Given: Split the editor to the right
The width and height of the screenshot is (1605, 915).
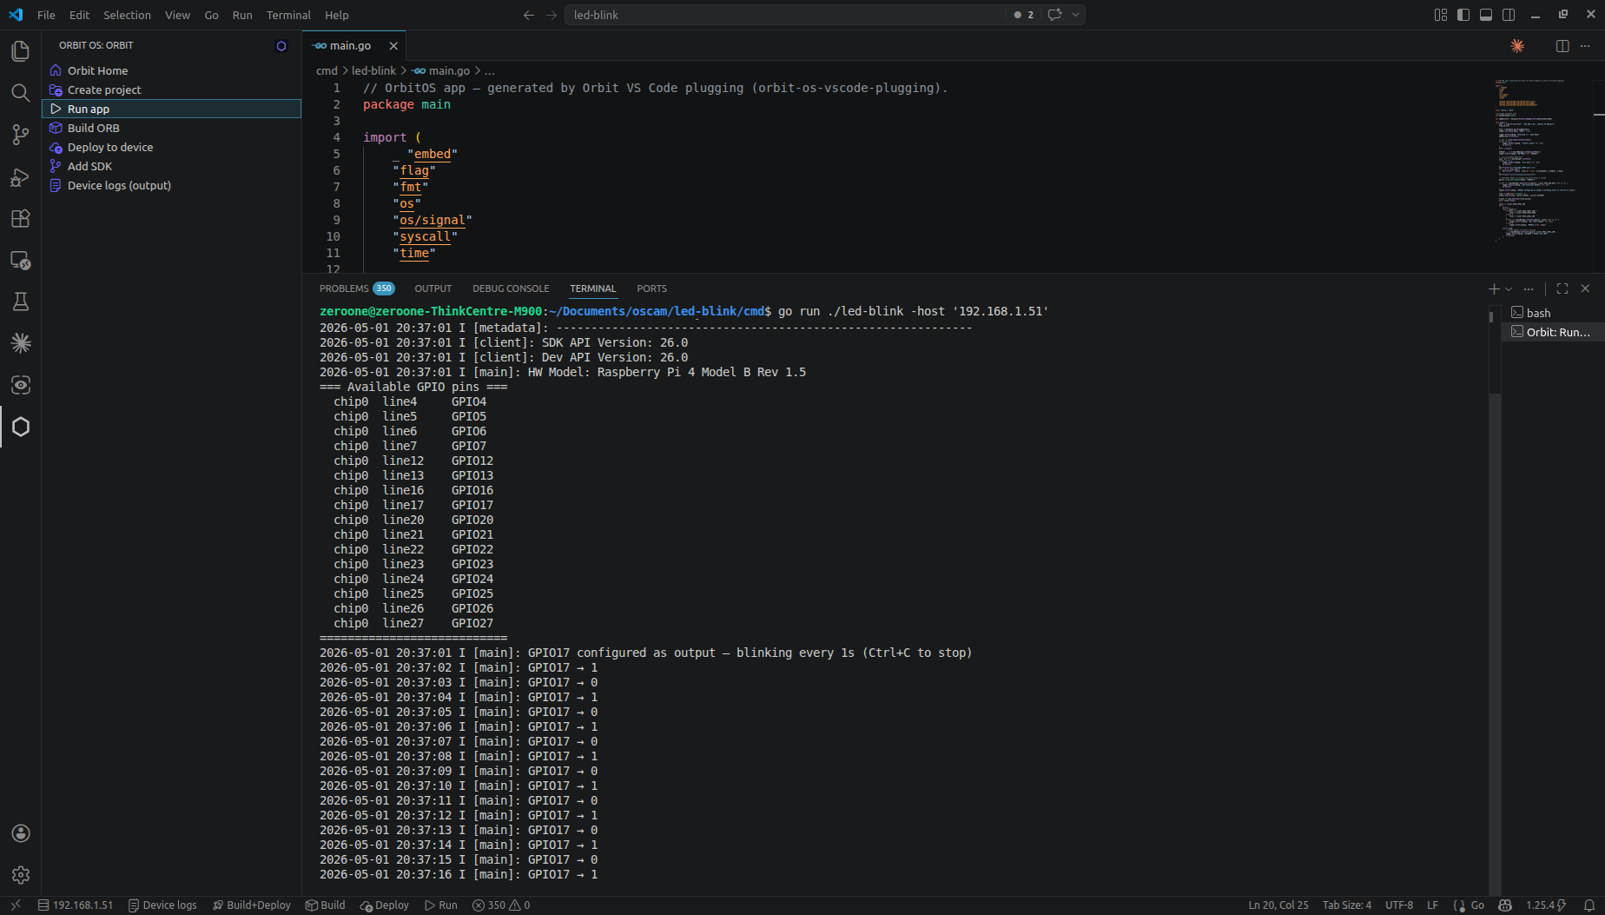Looking at the screenshot, I should click(1562, 46).
